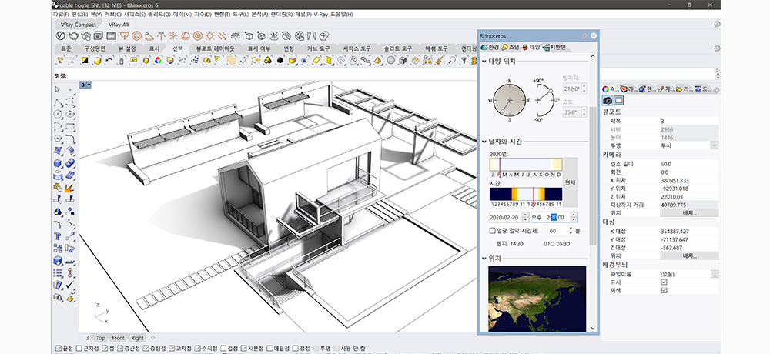Select the box solid tool

point(58,163)
